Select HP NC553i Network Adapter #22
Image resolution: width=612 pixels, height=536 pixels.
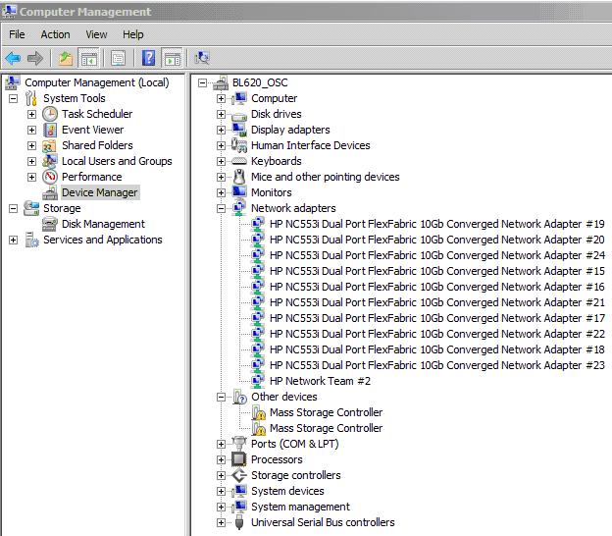pyautogui.click(x=437, y=334)
